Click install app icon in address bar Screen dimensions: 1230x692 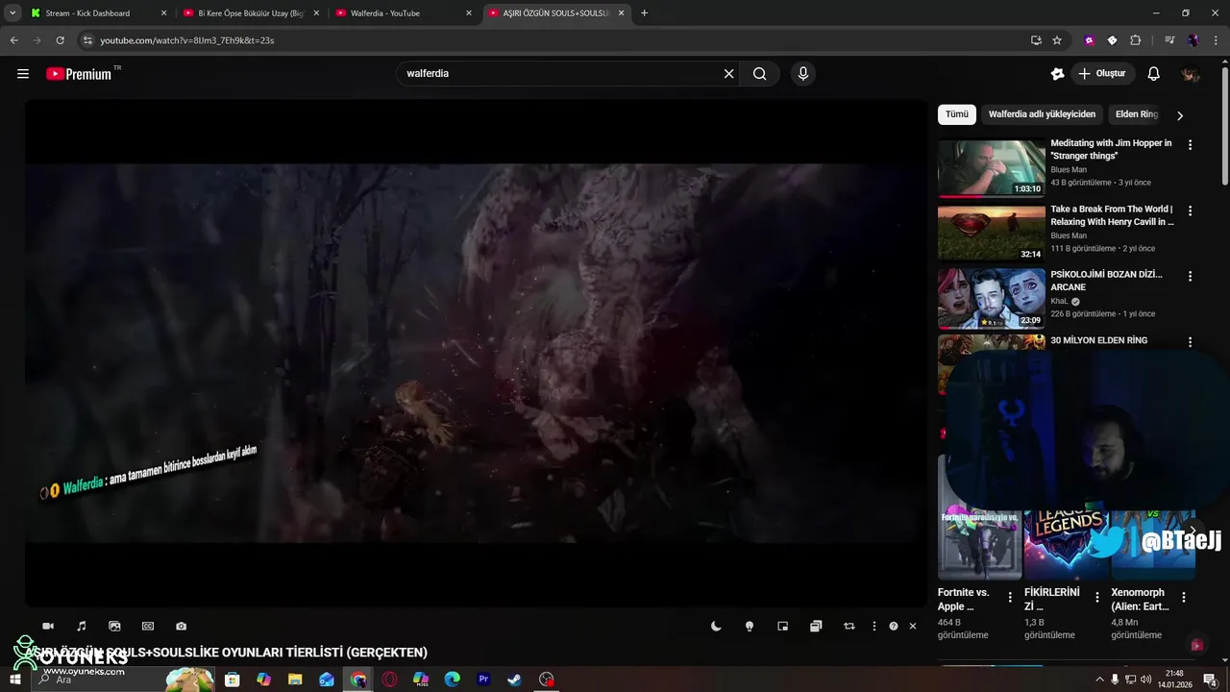1036,40
